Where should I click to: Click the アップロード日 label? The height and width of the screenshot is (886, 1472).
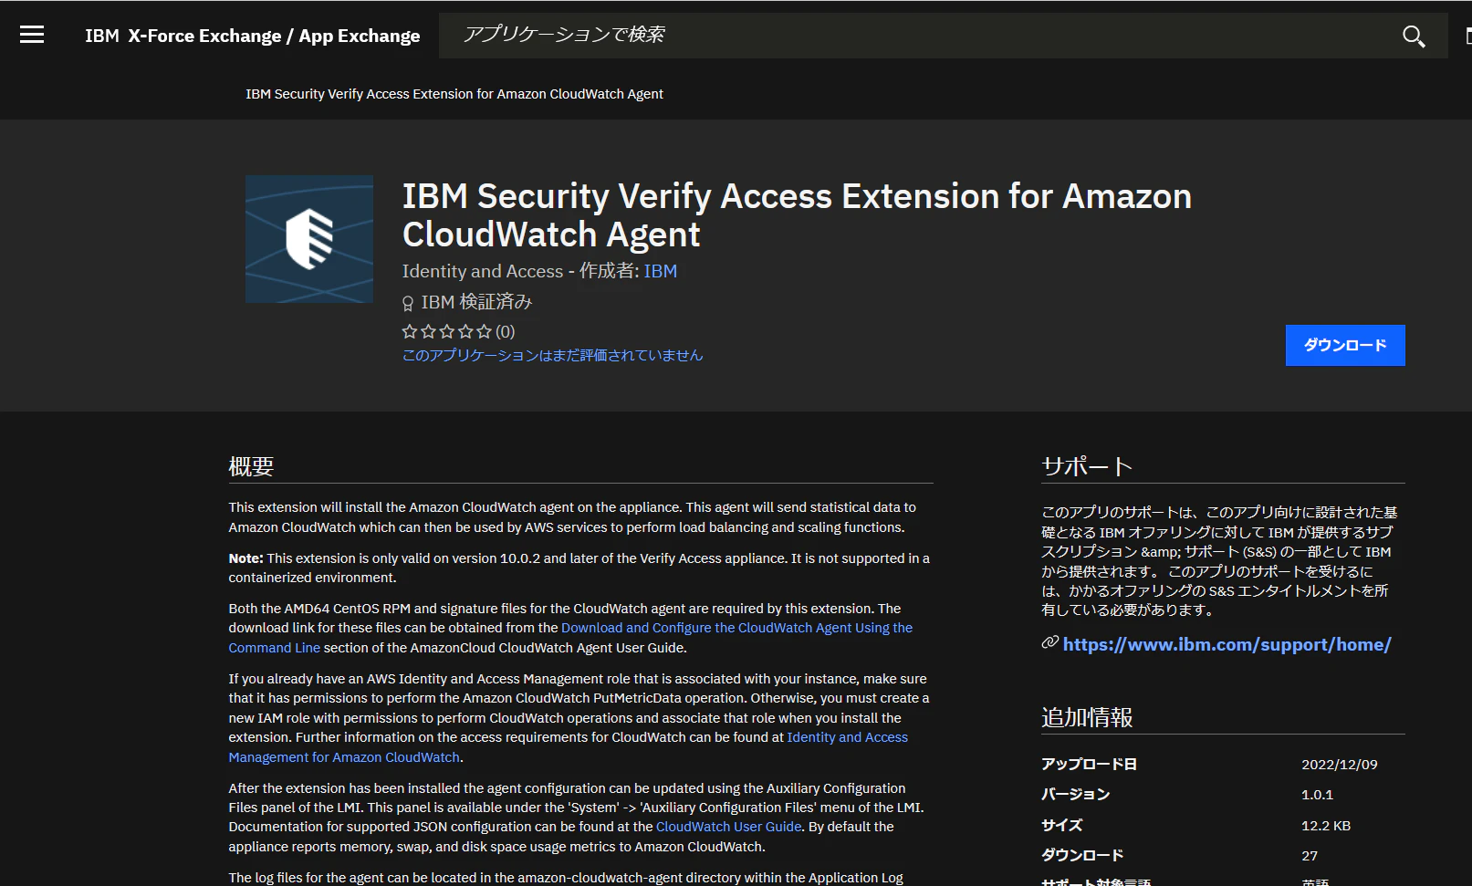click(1089, 765)
